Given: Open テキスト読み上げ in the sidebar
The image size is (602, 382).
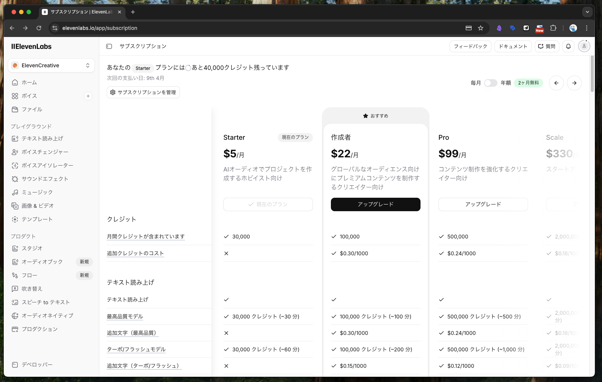Looking at the screenshot, I should point(42,139).
